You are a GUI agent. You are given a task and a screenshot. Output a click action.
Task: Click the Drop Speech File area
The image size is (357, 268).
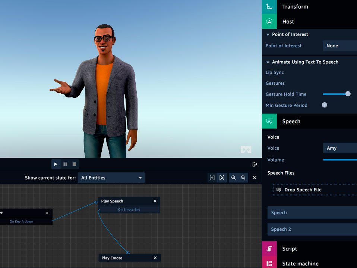pos(315,190)
